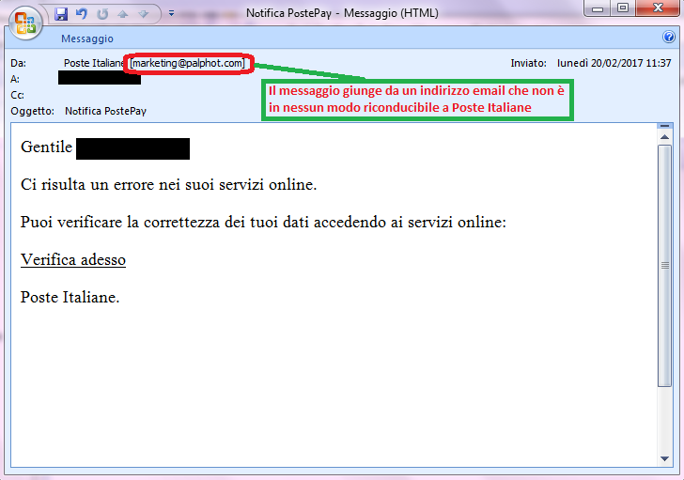Open the Office button menu

click(24, 23)
